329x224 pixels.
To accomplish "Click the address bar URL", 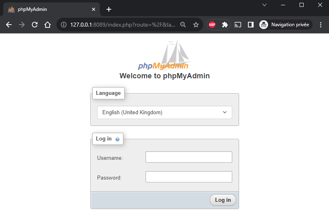I will (x=123, y=25).
